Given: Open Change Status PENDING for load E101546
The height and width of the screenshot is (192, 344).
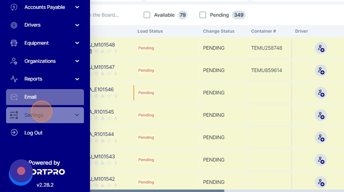Looking at the screenshot, I should coord(214,93).
